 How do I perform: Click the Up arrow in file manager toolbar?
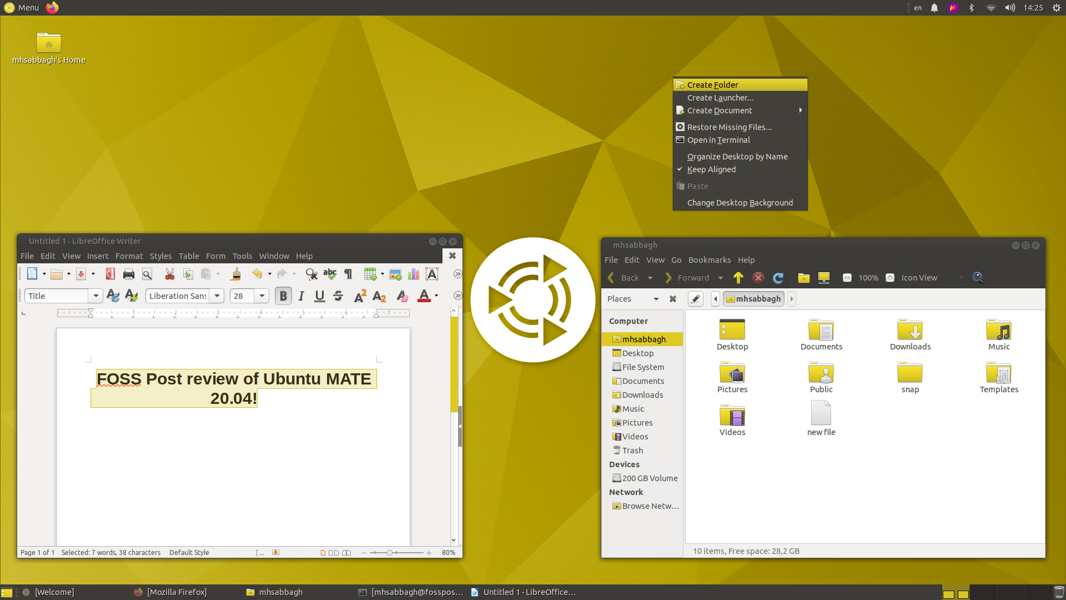click(738, 278)
